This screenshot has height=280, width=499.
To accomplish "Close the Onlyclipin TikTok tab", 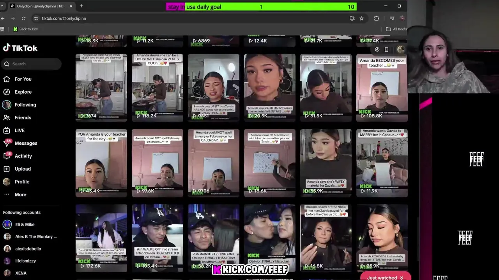I will click(x=71, y=6).
